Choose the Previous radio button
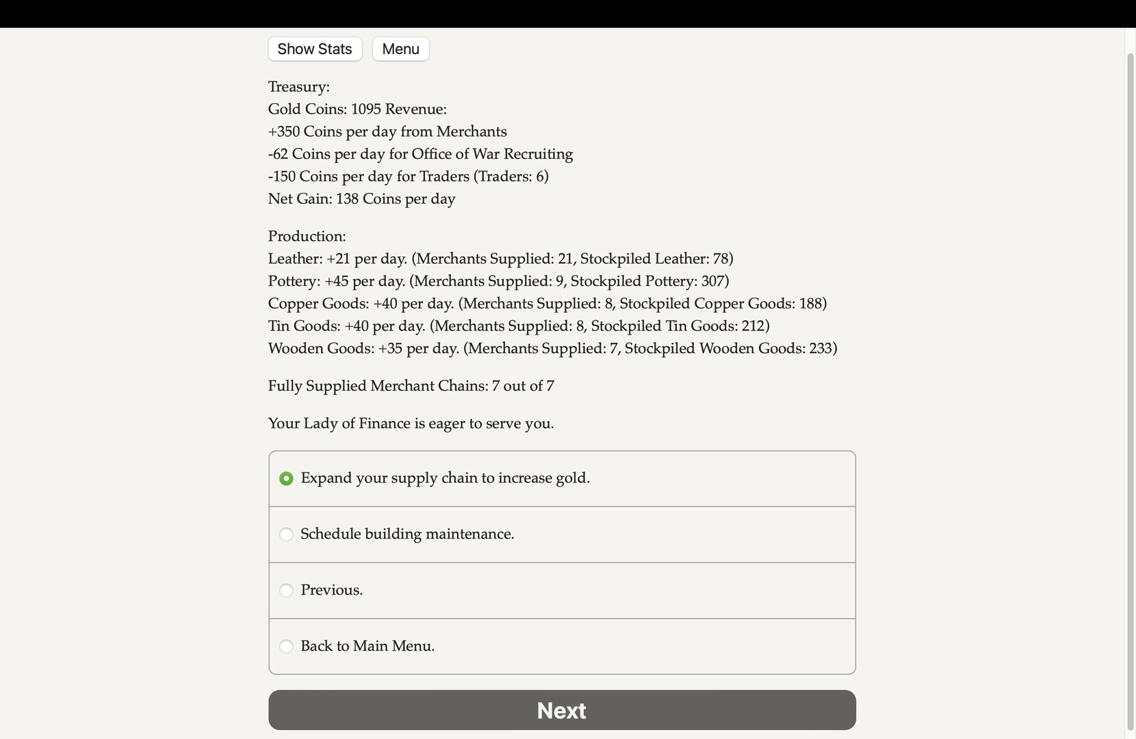Image resolution: width=1136 pixels, height=739 pixels. [286, 591]
